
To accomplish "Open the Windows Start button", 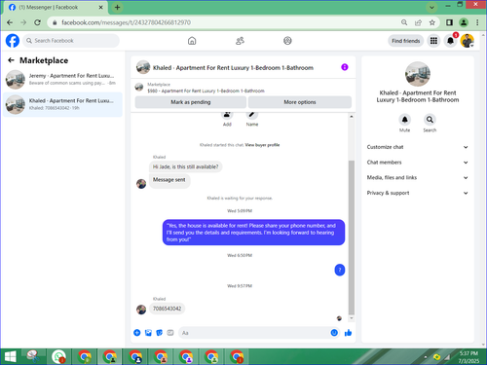I will pyautogui.click(x=10, y=357).
